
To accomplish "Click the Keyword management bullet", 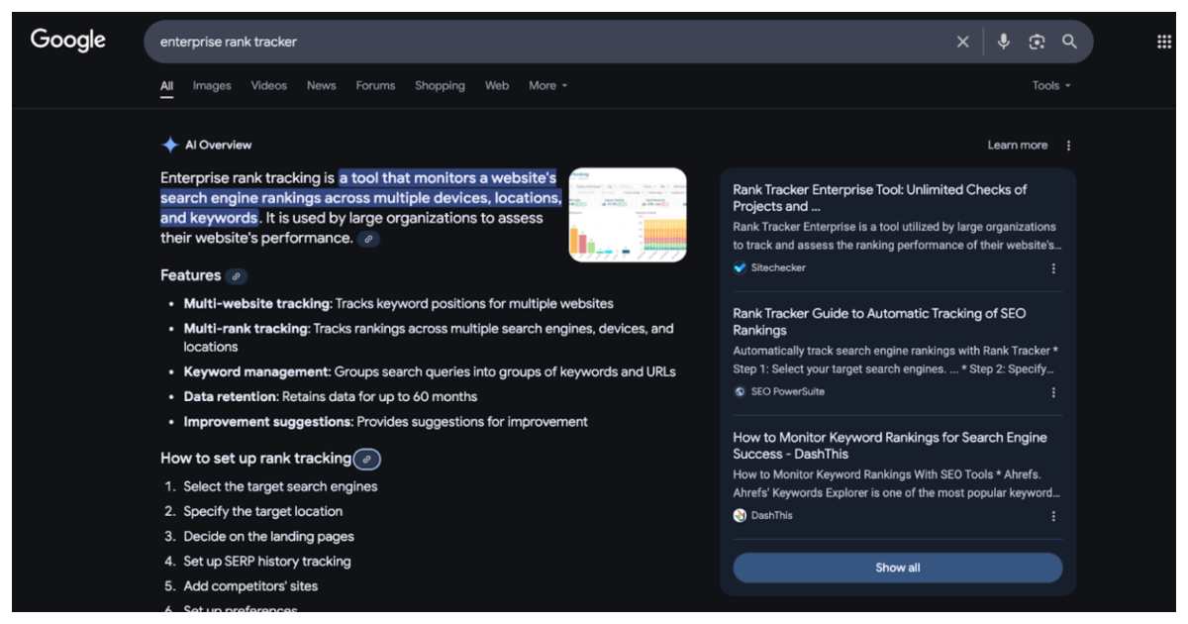I will point(430,372).
